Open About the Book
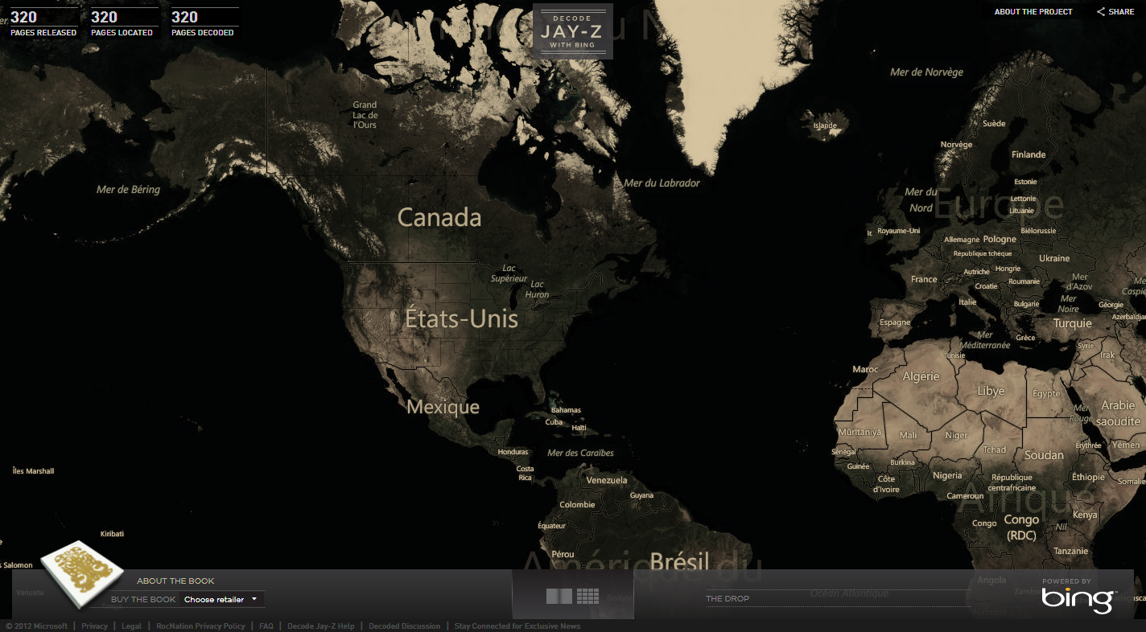This screenshot has height=632, width=1146. 175,581
